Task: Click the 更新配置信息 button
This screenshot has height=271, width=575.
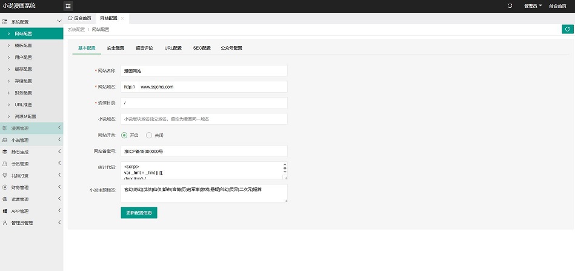Action: click(139, 213)
